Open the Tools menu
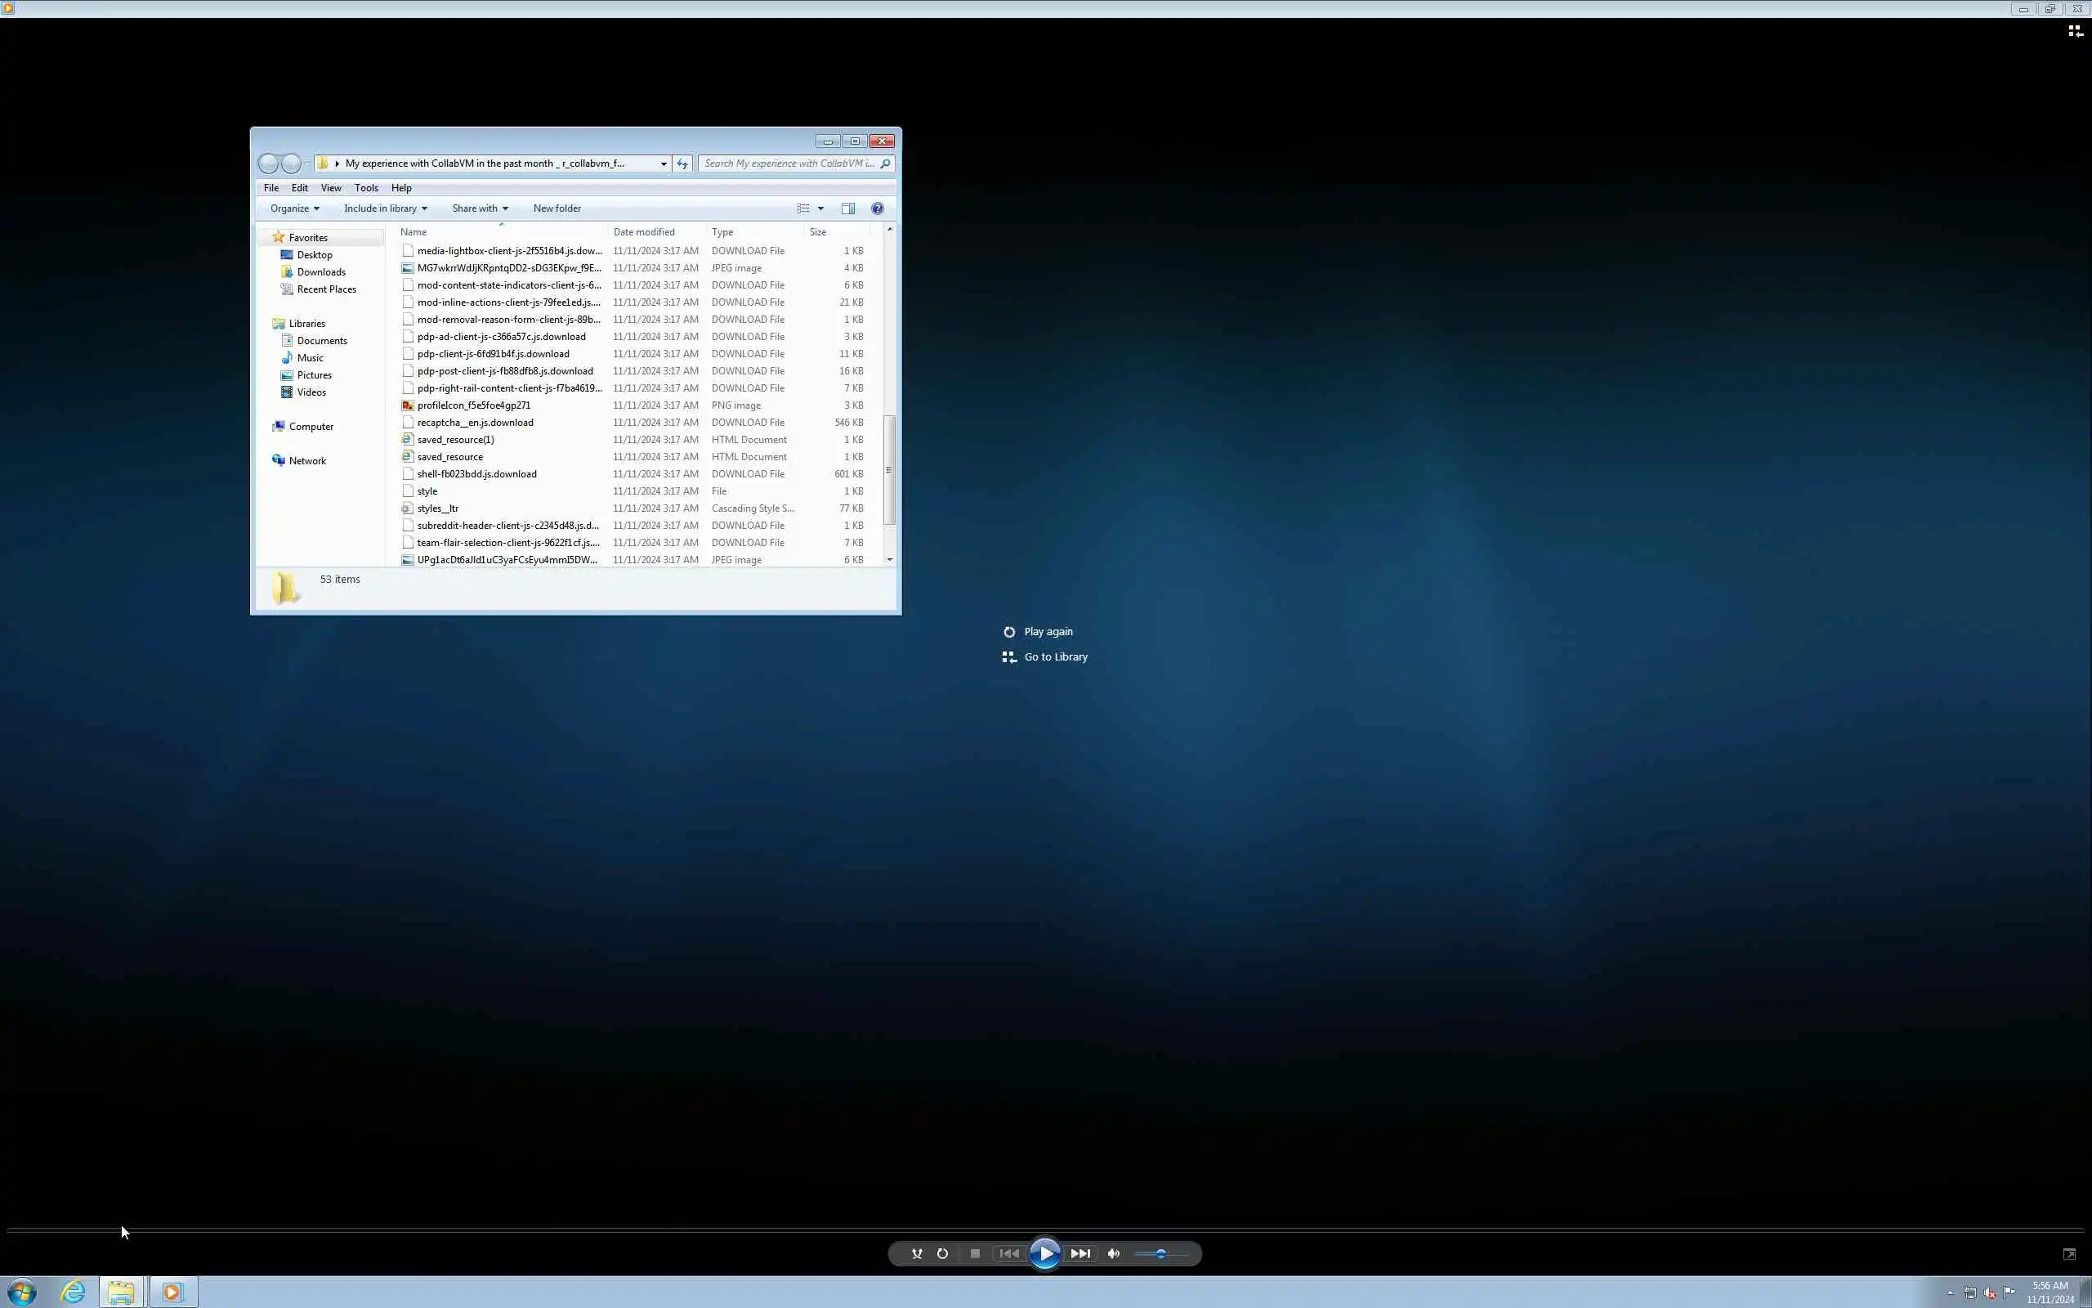Image resolution: width=2092 pixels, height=1308 pixels. pyautogui.click(x=365, y=188)
